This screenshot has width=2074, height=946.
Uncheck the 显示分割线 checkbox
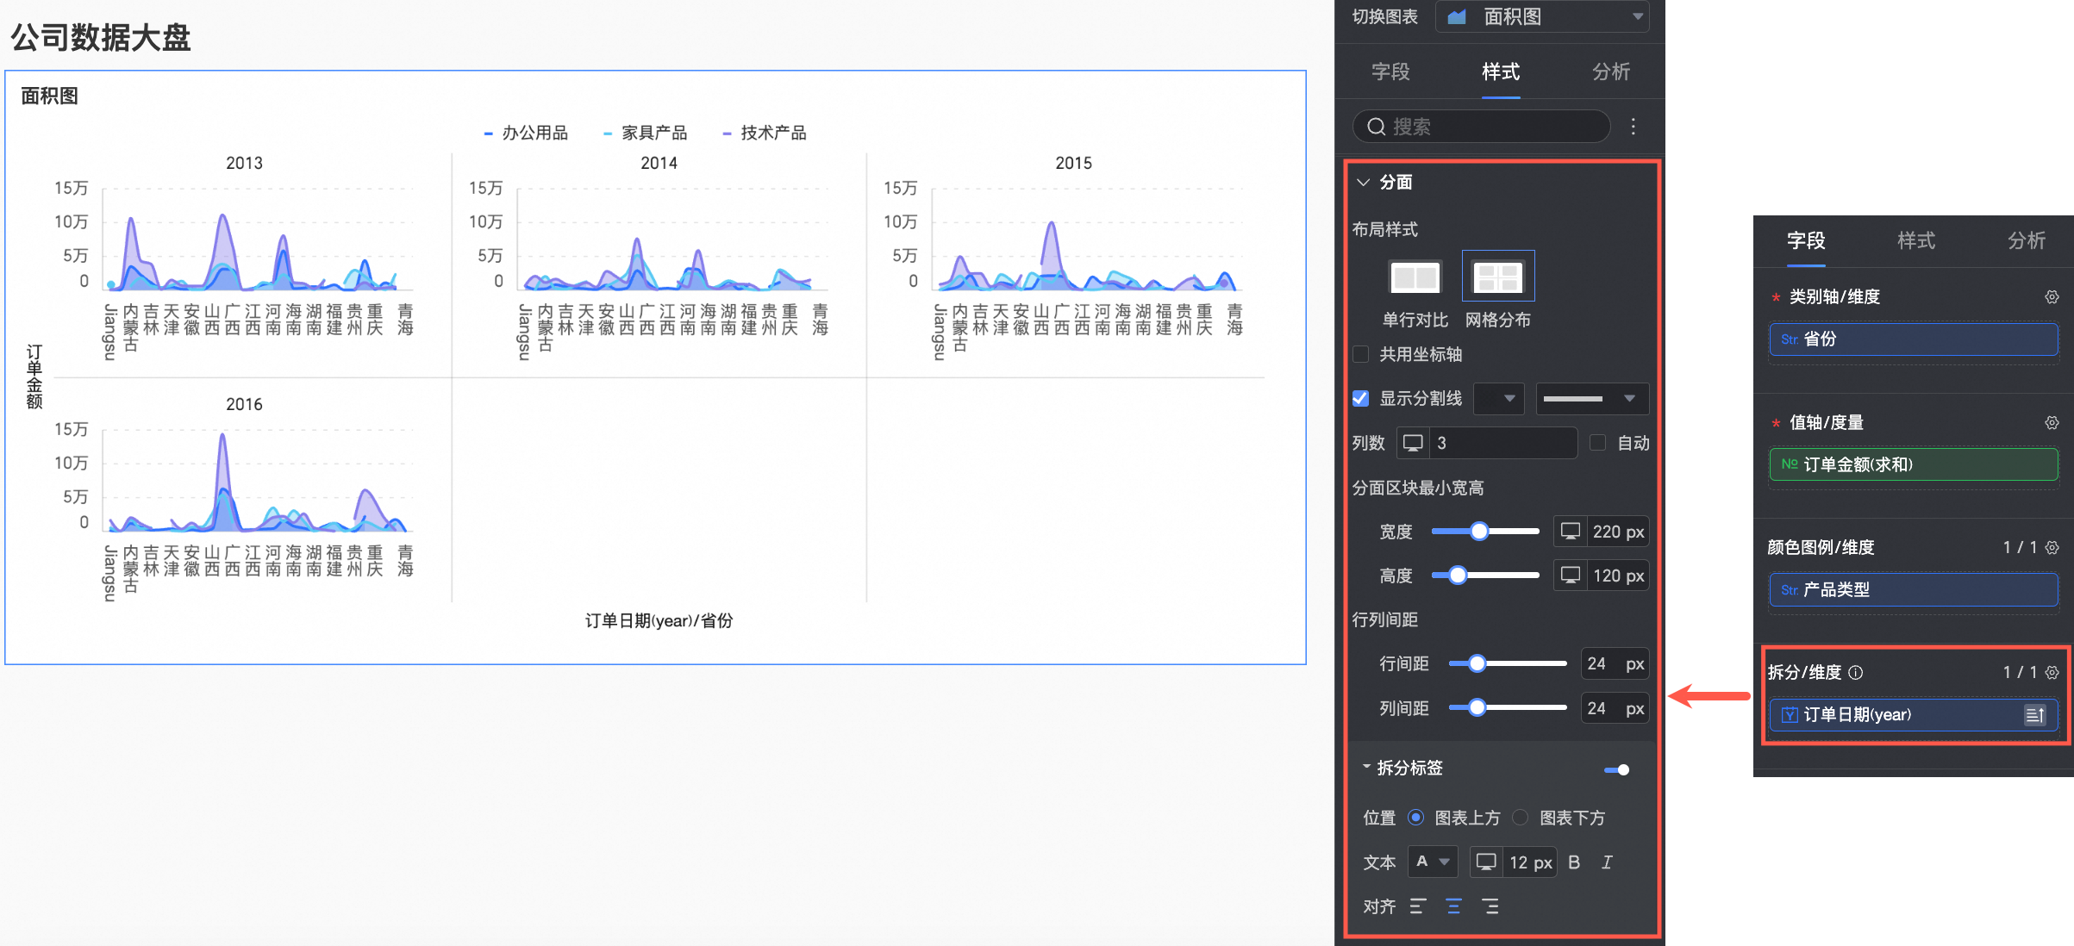point(1361,398)
